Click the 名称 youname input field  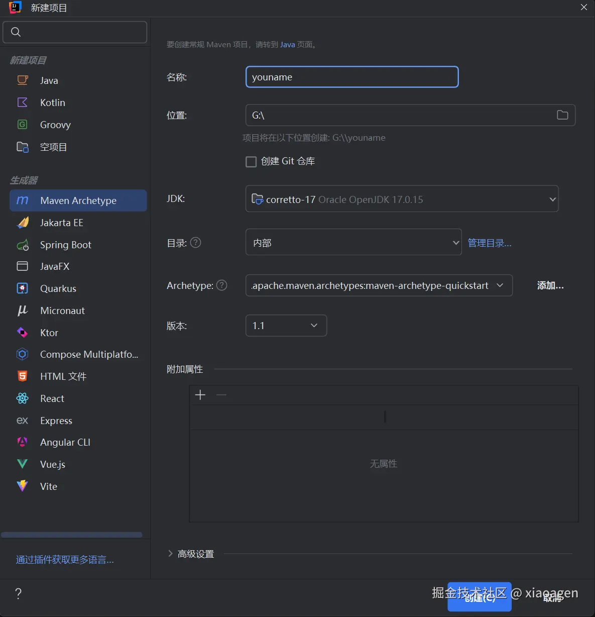tap(352, 77)
